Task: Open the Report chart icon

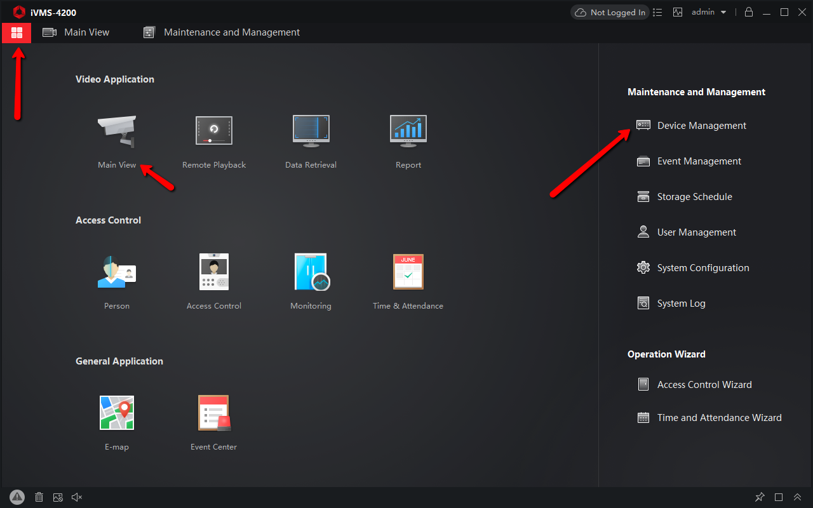Action: [408, 131]
